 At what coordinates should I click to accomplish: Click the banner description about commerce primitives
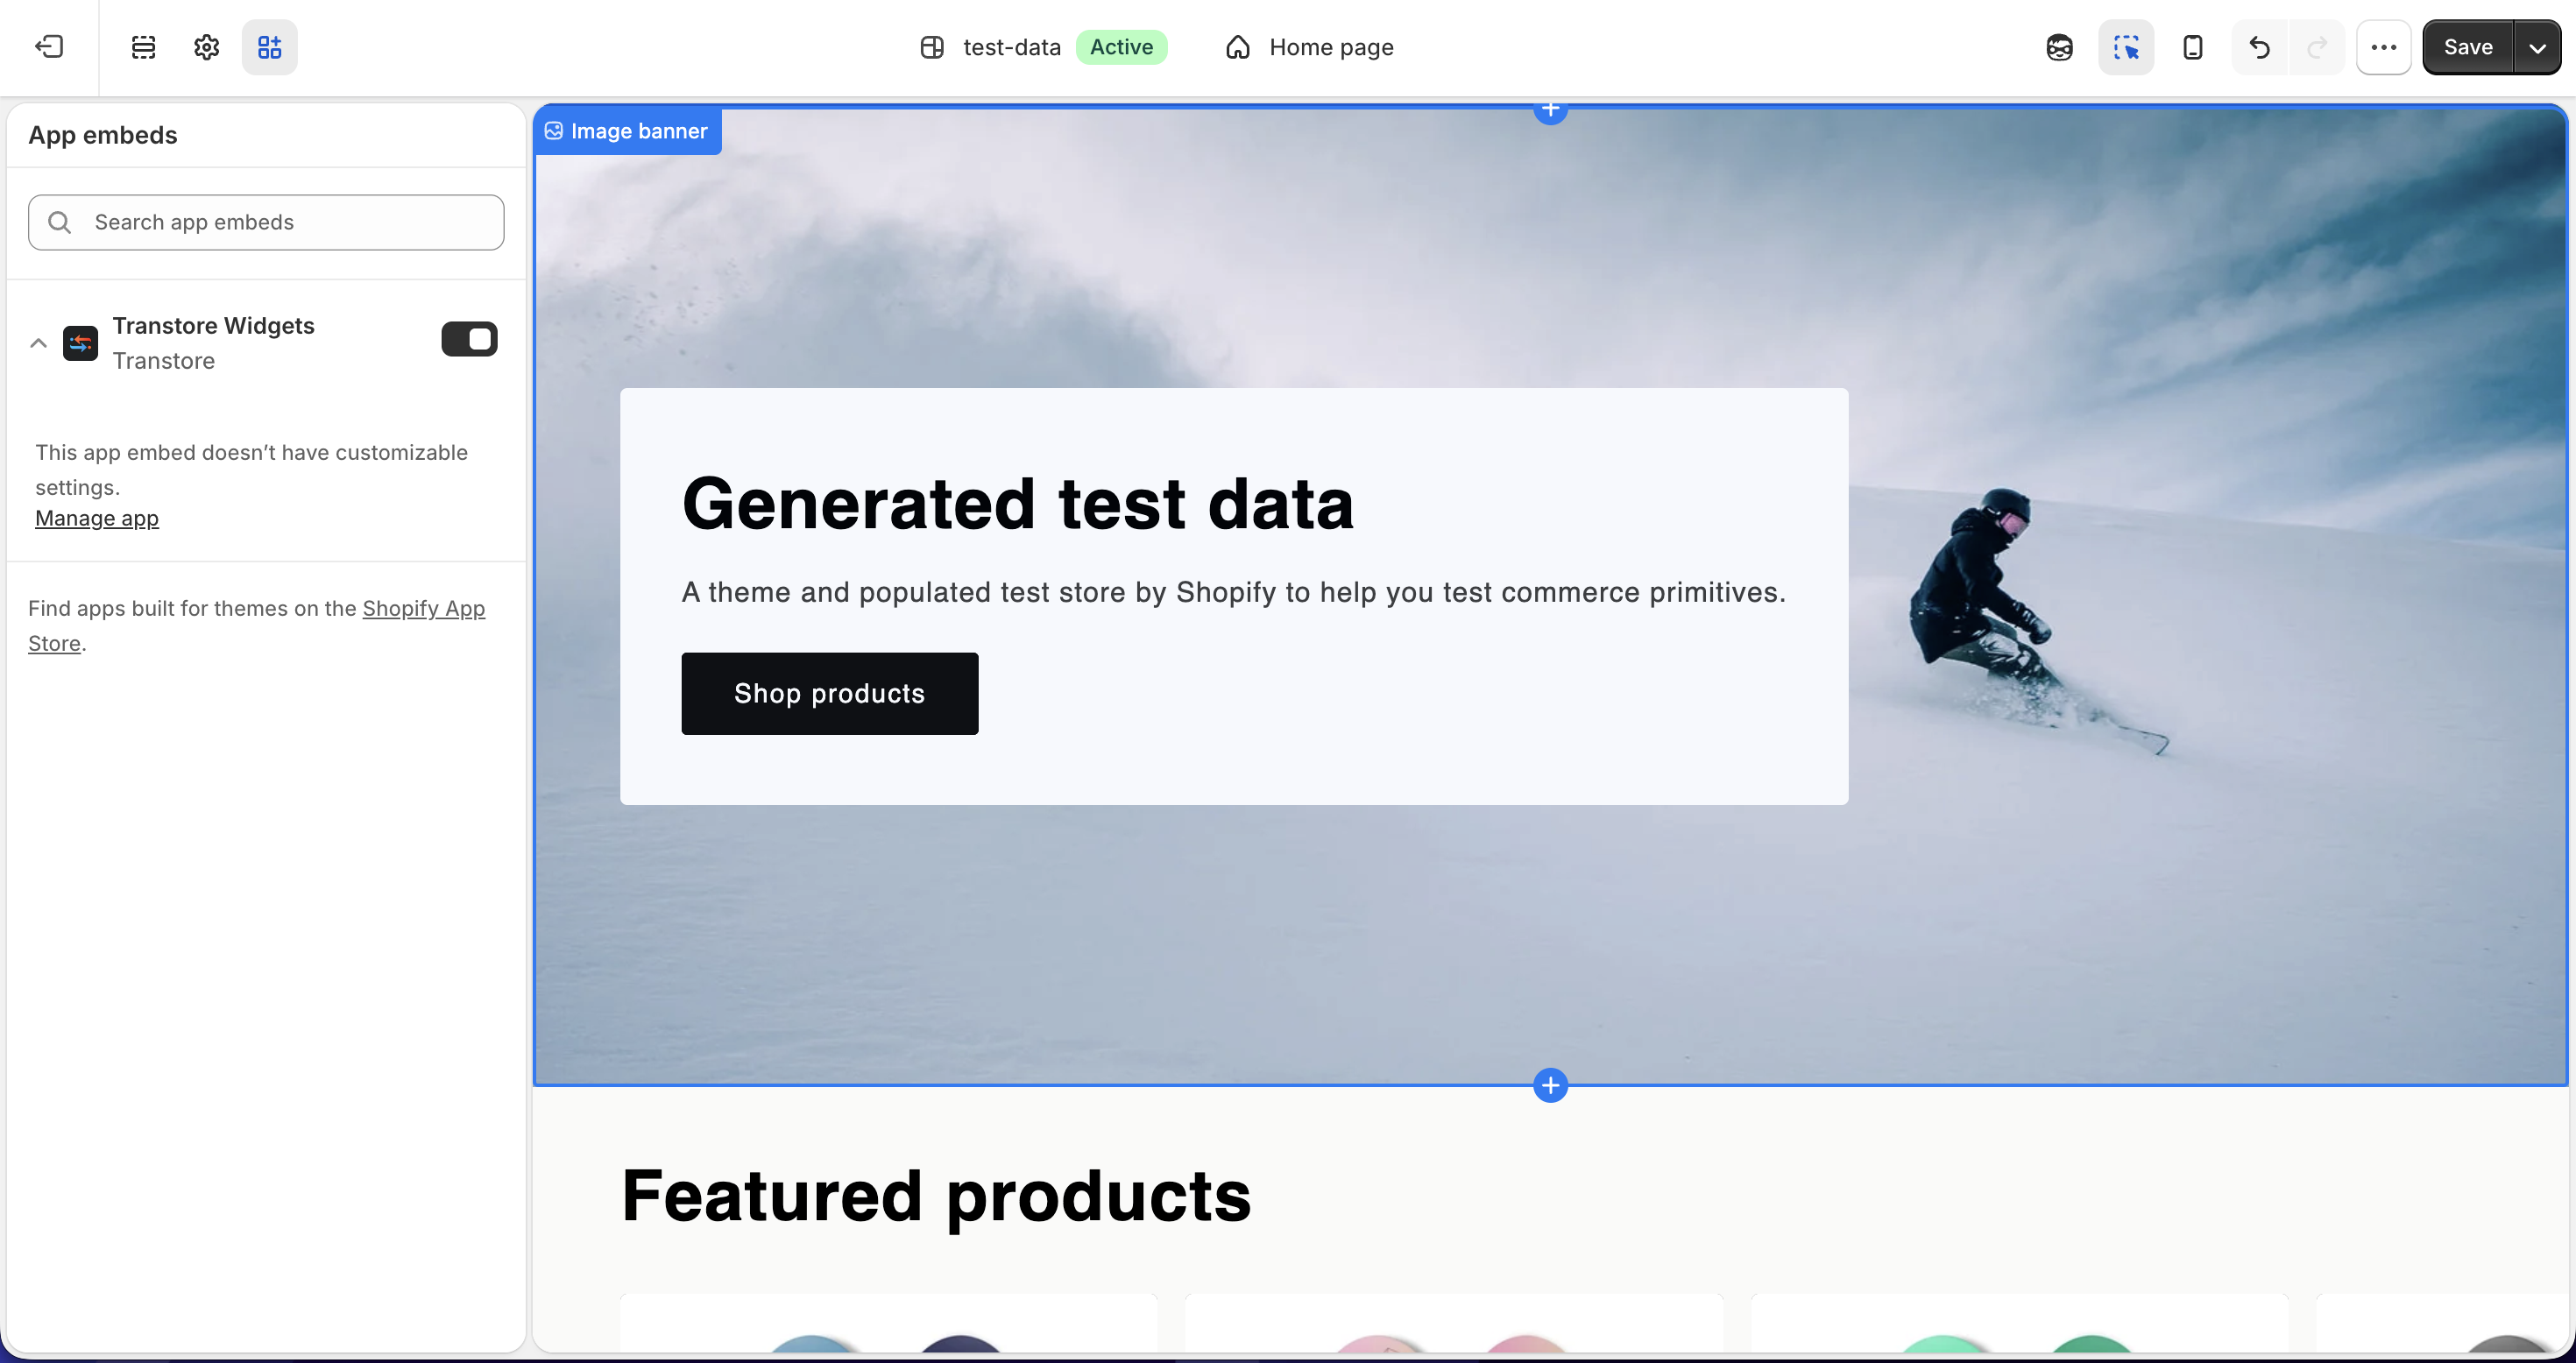[x=1234, y=592]
